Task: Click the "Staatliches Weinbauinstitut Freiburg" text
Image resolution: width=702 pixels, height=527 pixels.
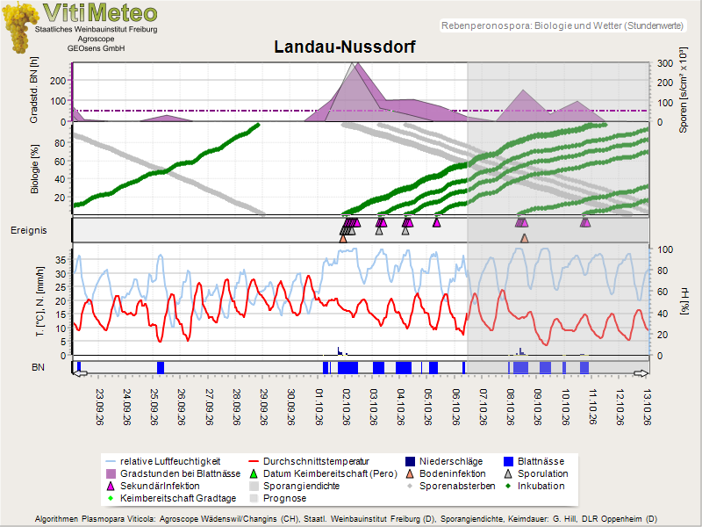Action: click(97, 29)
